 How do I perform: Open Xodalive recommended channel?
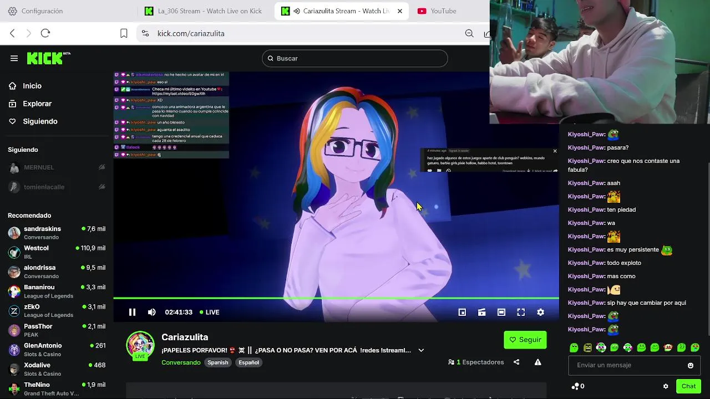[x=57, y=369]
